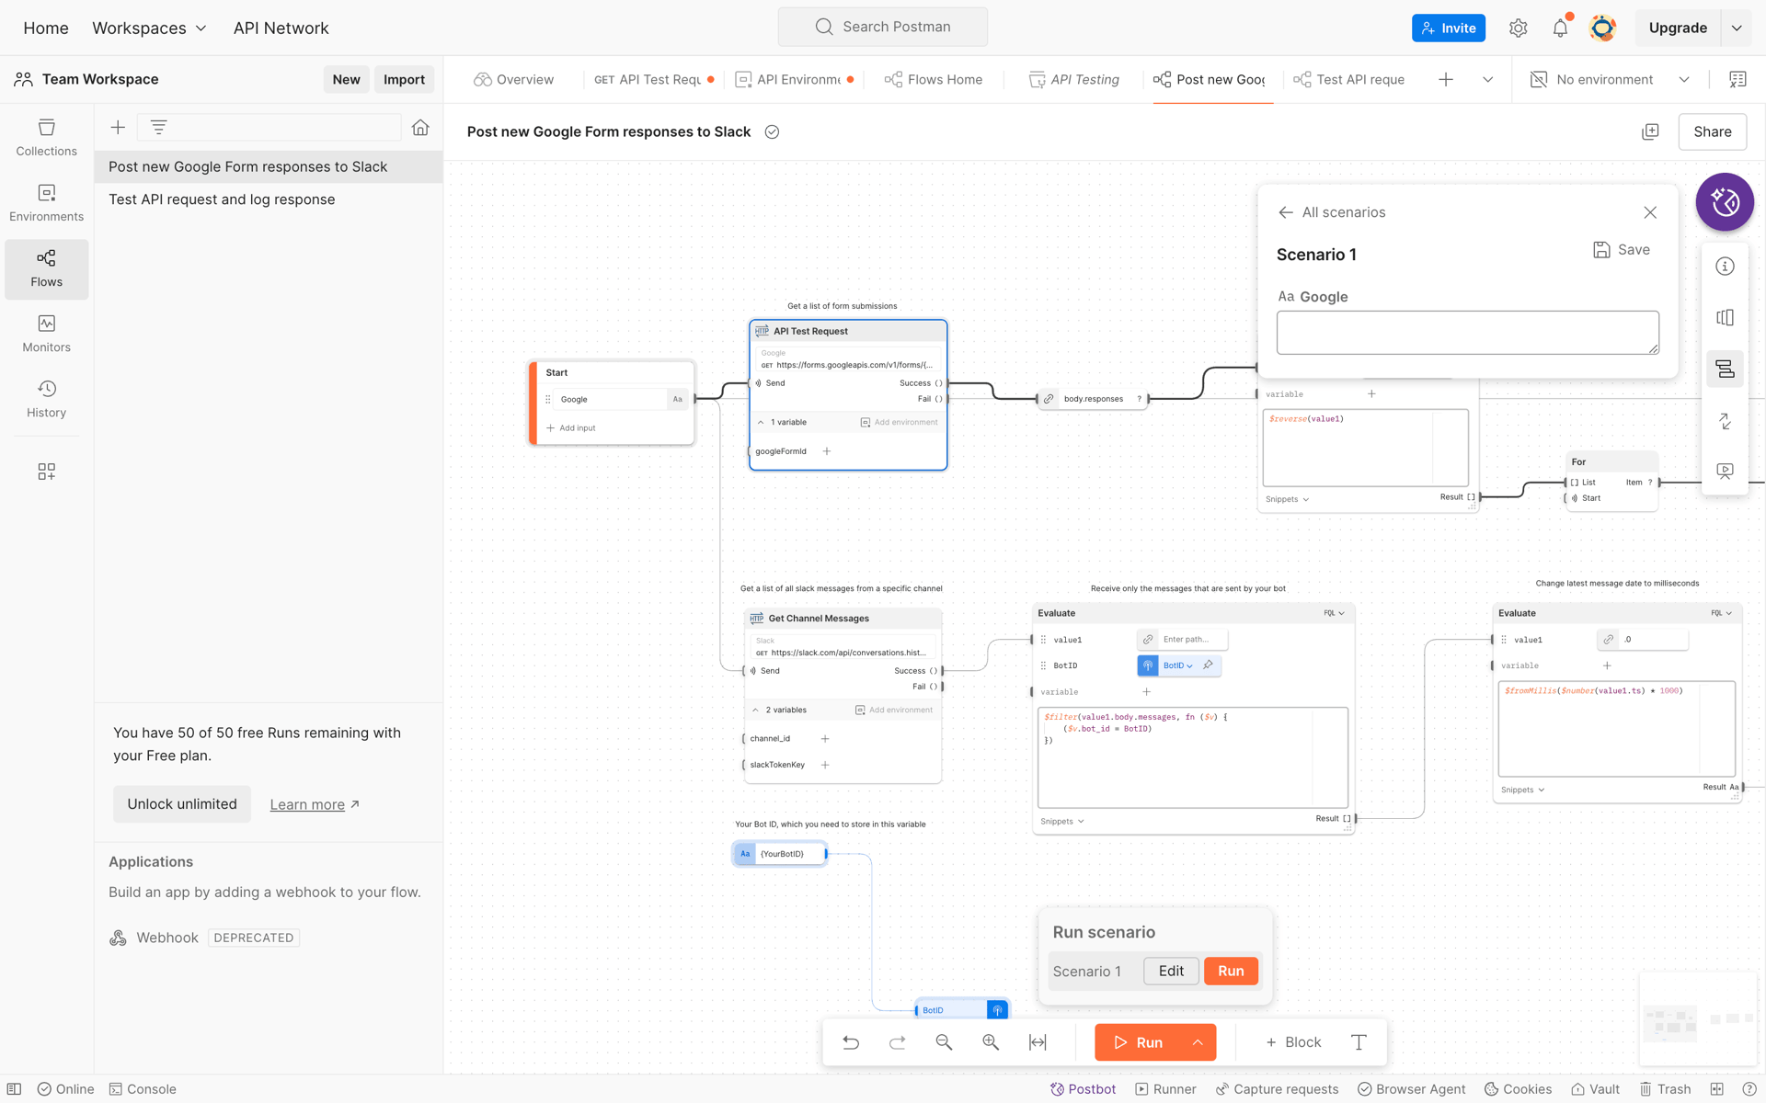Switch to the API Testing tab

tap(1073, 80)
